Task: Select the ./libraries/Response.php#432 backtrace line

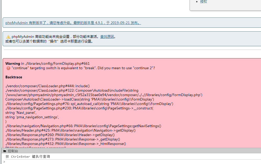Action: click(66, 144)
